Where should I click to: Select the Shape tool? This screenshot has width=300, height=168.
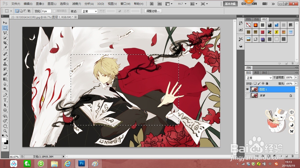[x=5, y=110]
